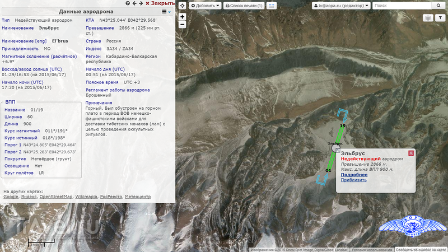Click Покрытие value Нетвёрдое (грунт)
Screen dimensions: 448x252
(x=51, y=159)
